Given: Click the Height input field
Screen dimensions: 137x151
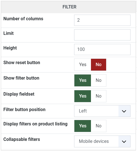Looking at the screenshot, I should click(x=102, y=49).
